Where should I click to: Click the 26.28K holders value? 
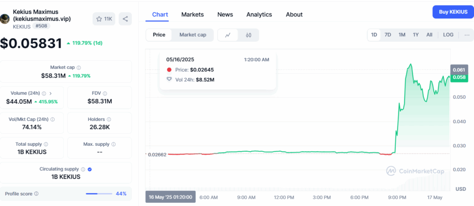100,127
